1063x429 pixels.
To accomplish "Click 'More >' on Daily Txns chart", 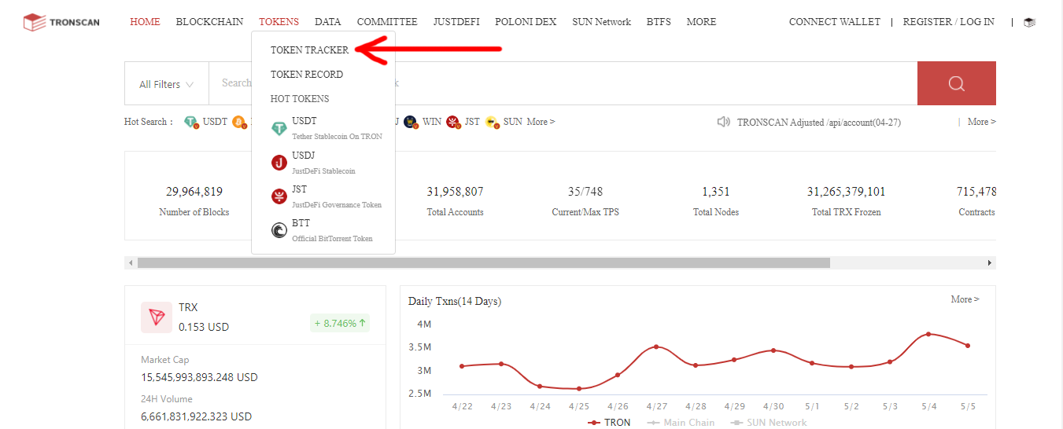I will click(x=965, y=299).
